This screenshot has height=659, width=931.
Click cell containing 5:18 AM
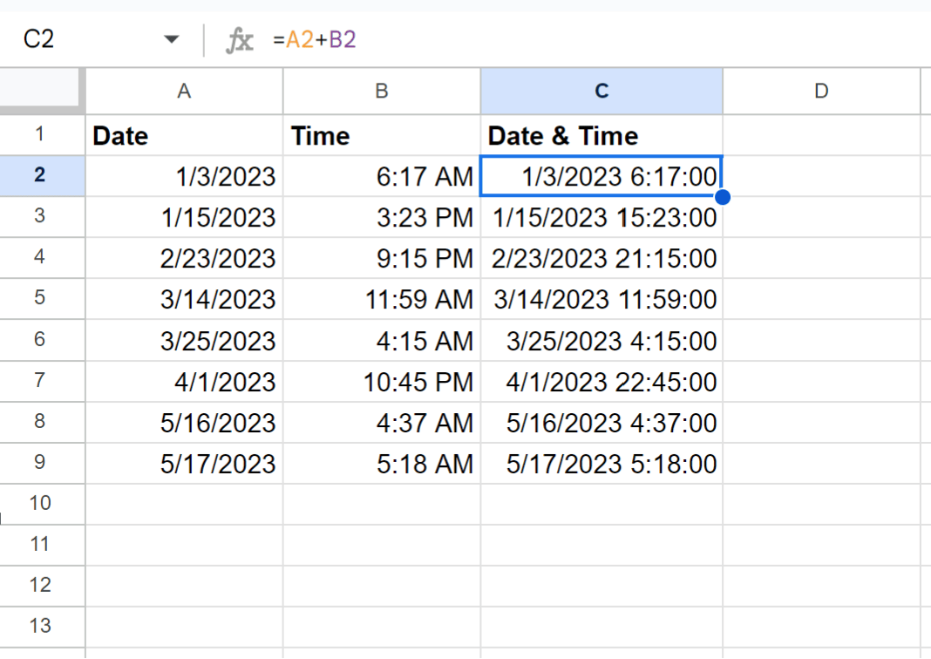coord(382,464)
